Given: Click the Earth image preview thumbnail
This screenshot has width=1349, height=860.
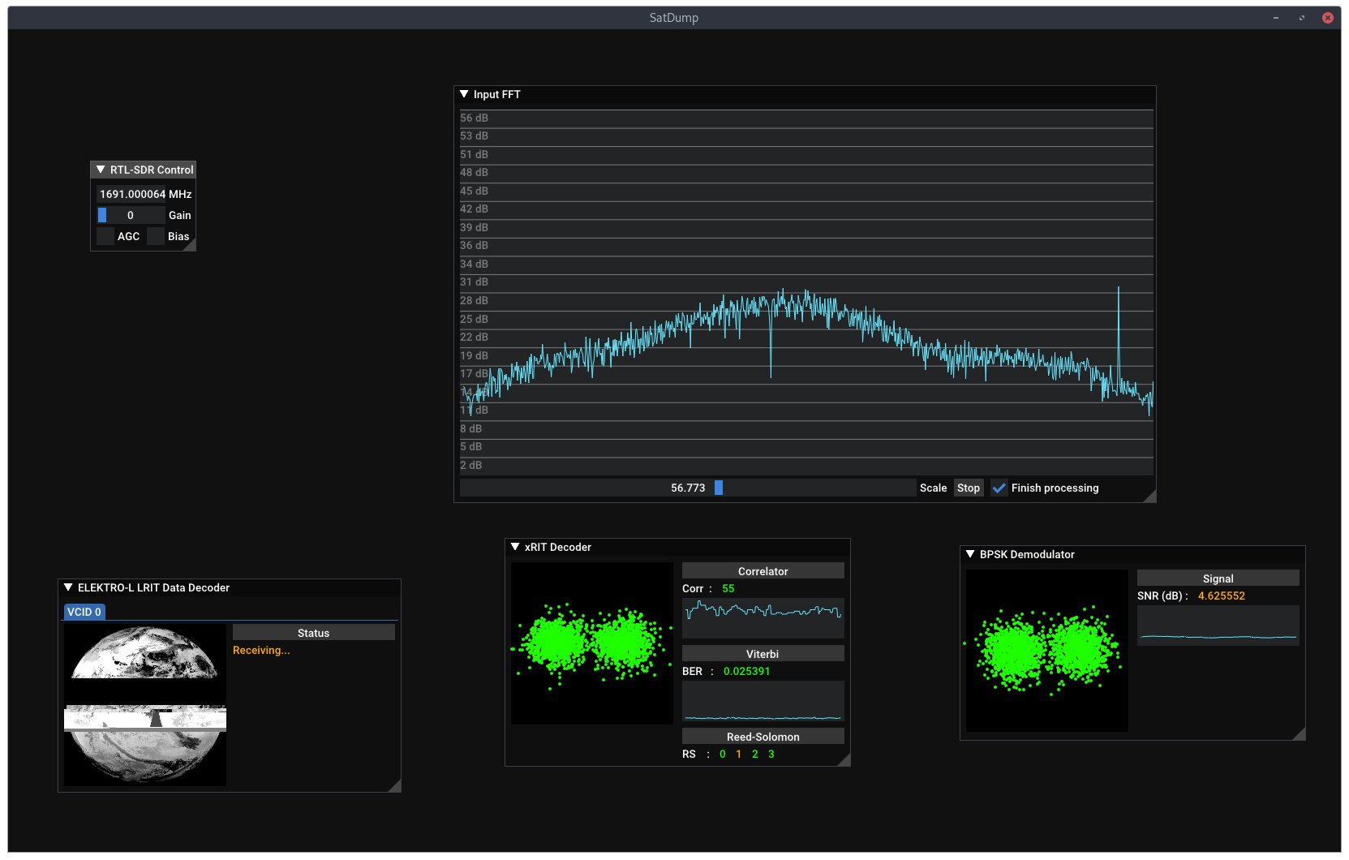Looking at the screenshot, I should tap(145, 704).
